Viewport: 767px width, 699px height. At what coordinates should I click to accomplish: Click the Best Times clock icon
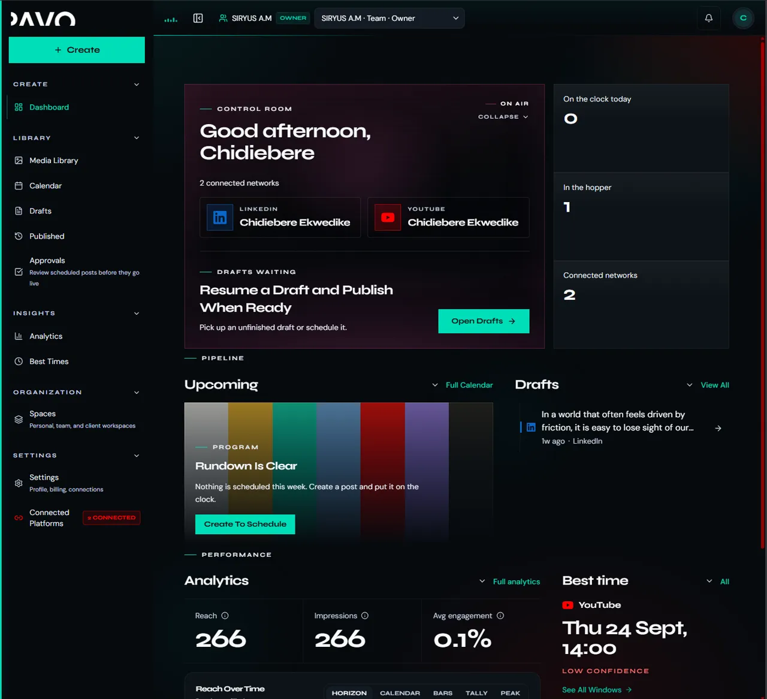19,361
